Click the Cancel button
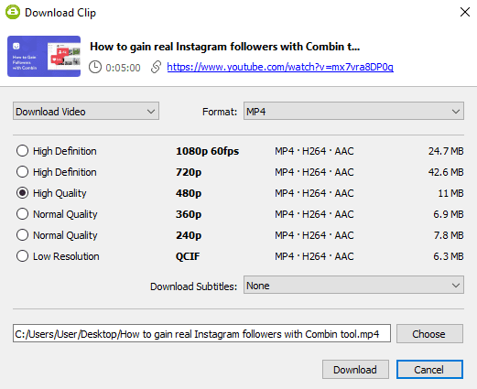Viewport: 477px width, 389px height. 429,369
